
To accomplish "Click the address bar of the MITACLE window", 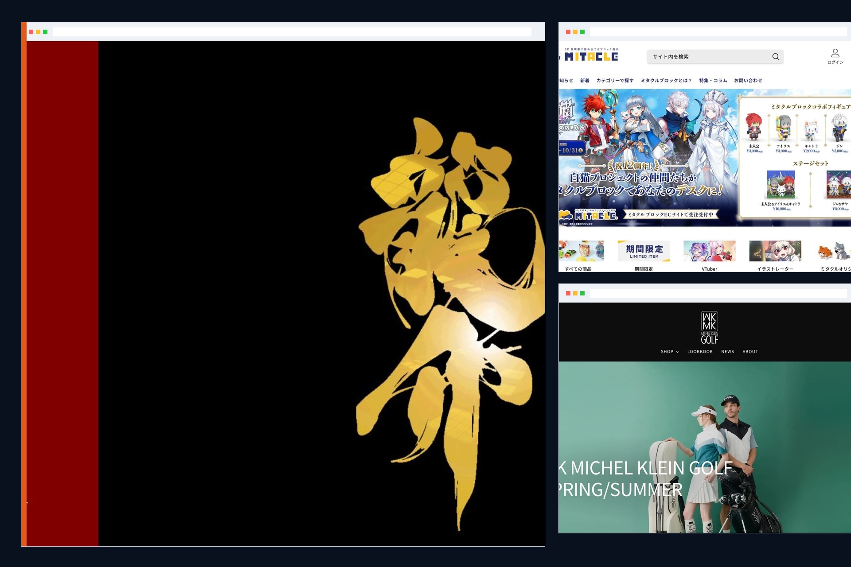I will point(718,32).
